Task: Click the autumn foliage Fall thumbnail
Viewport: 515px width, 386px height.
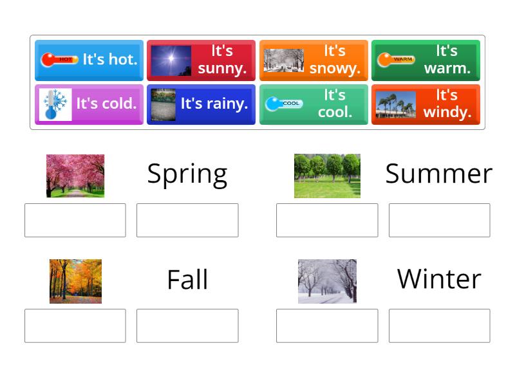Action: [x=75, y=281]
